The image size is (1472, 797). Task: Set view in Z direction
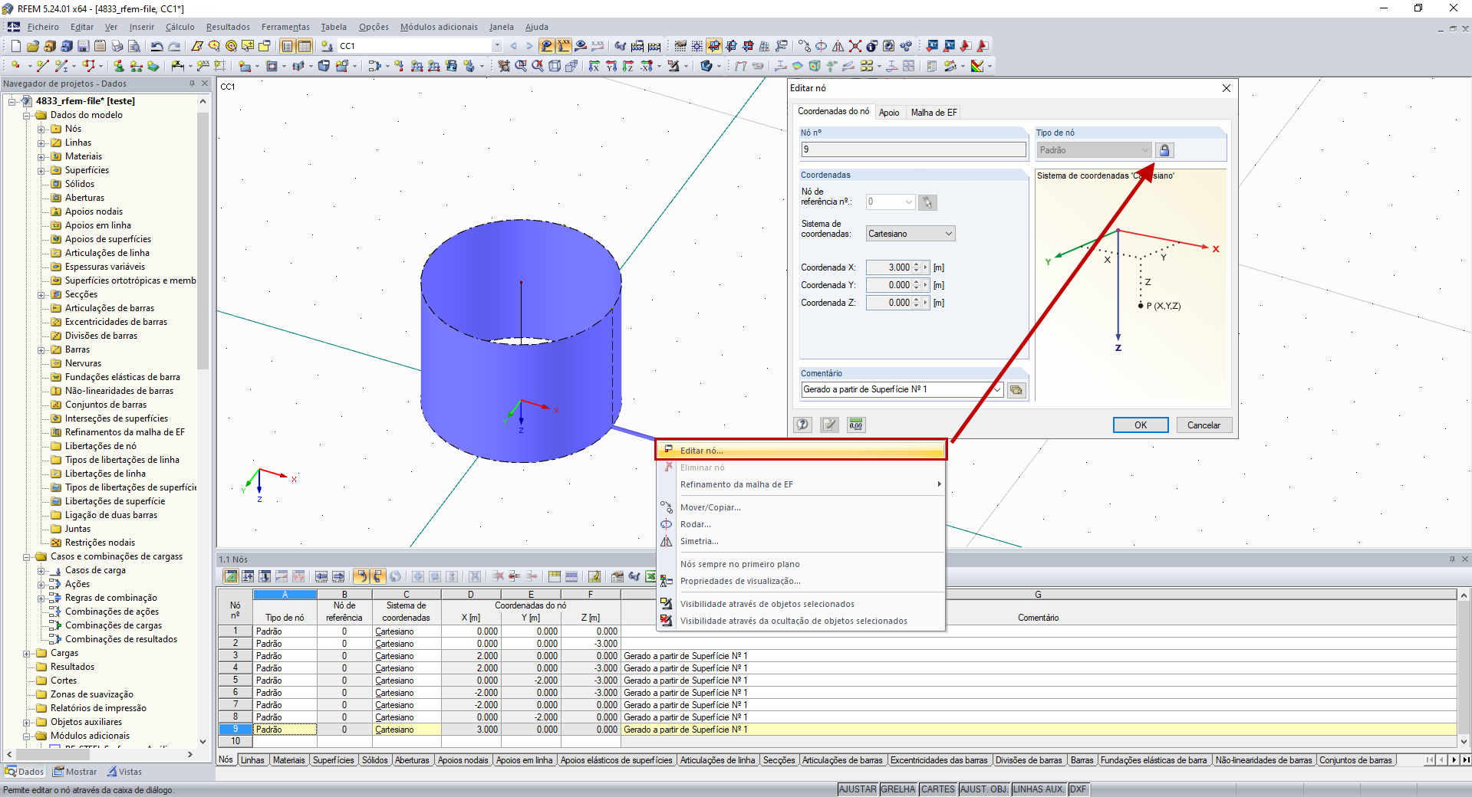[628, 66]
